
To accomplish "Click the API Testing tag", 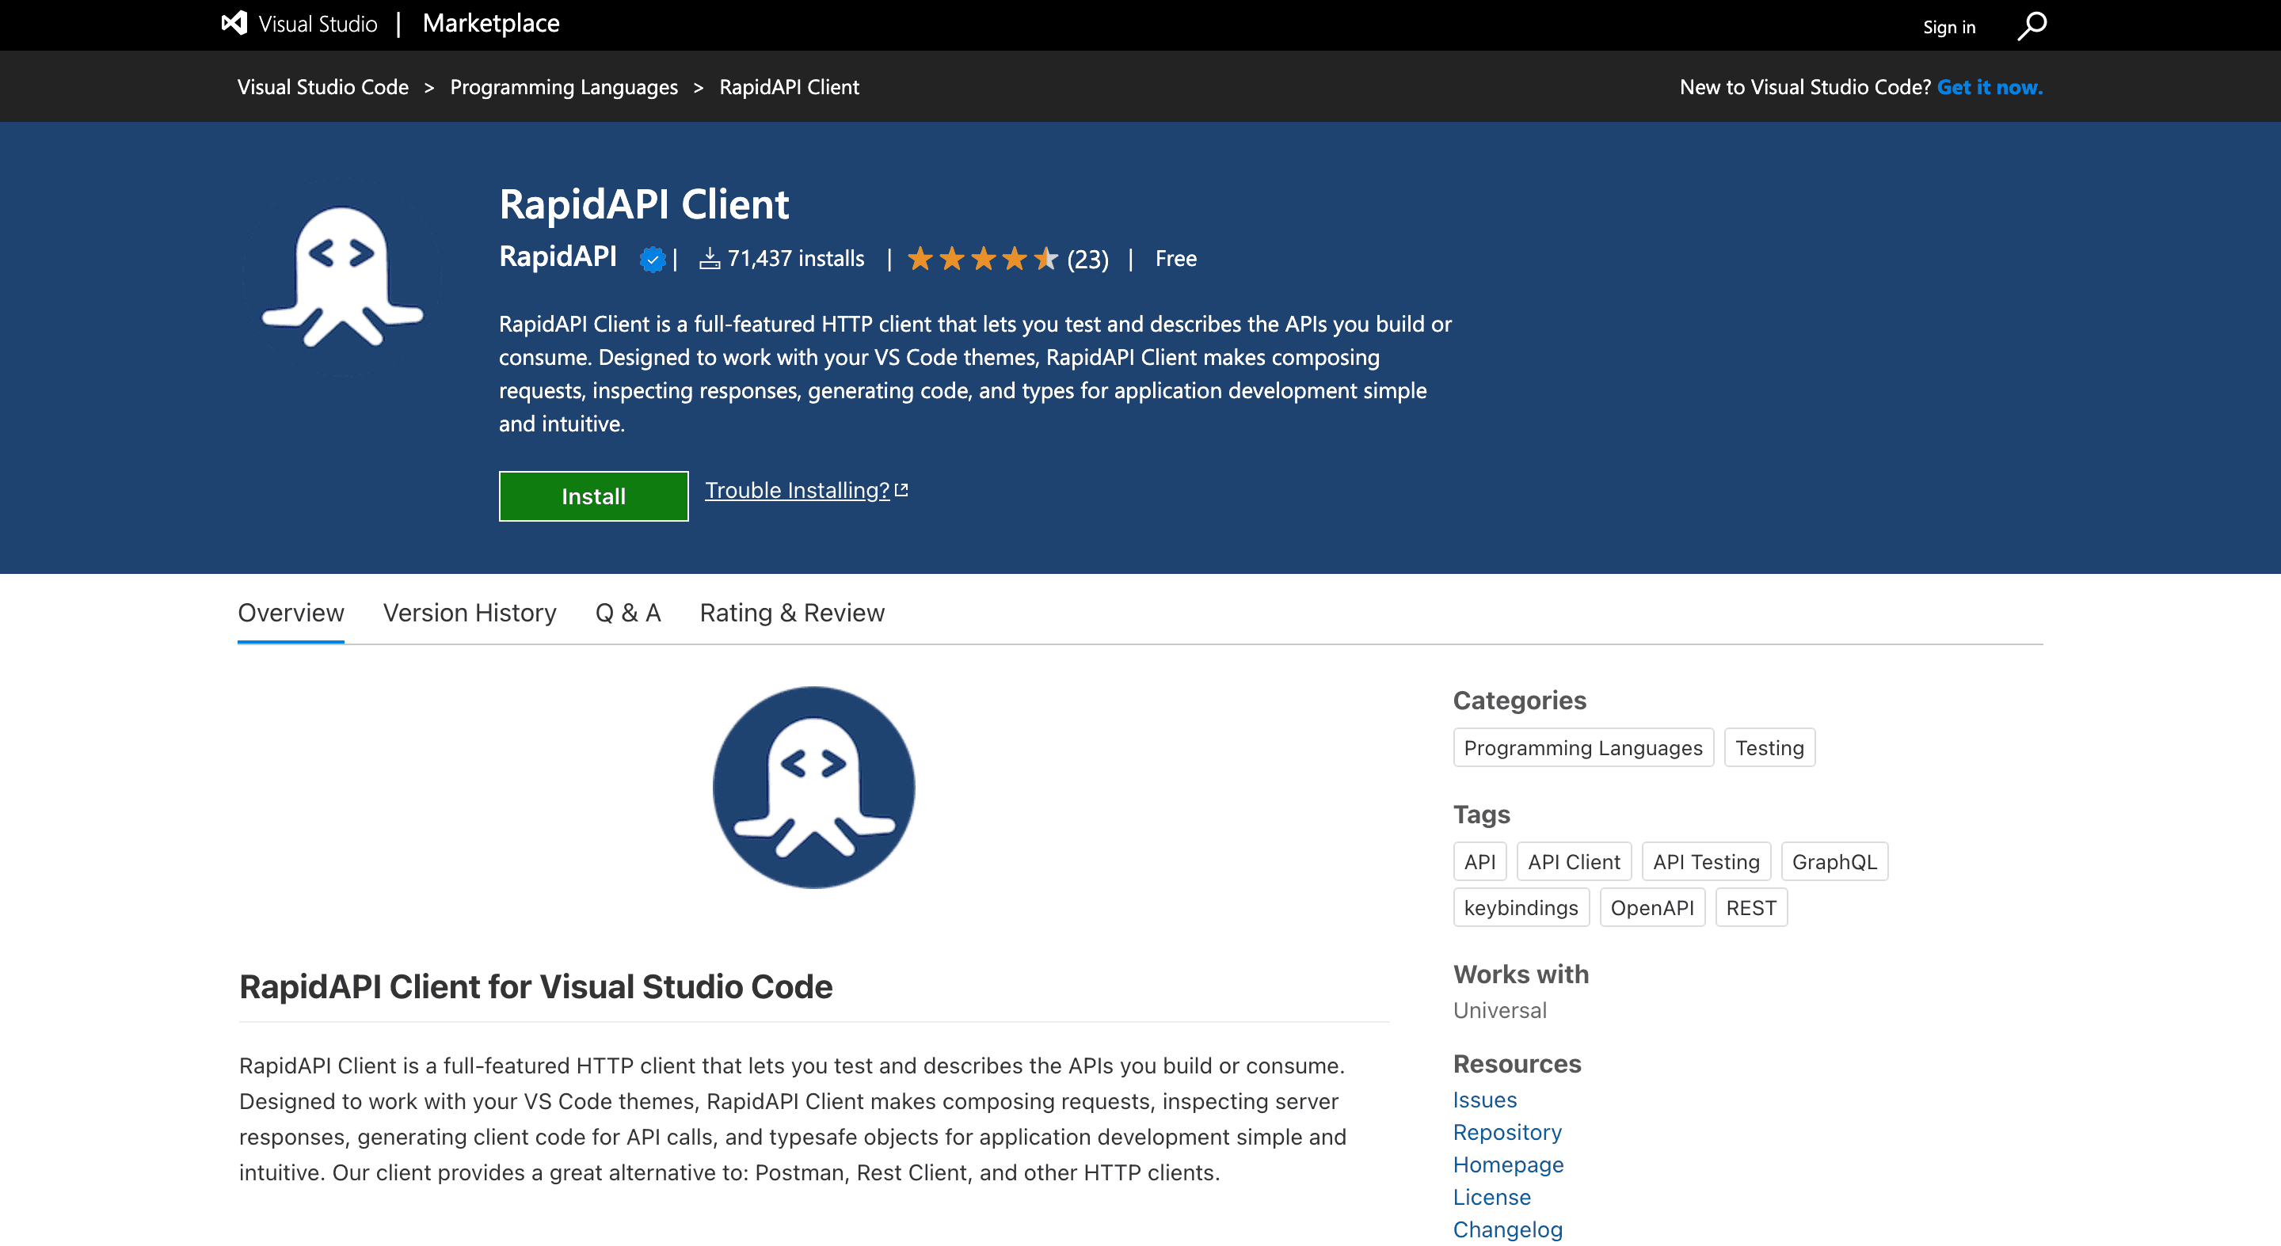I will click(x=1706, y=862).
